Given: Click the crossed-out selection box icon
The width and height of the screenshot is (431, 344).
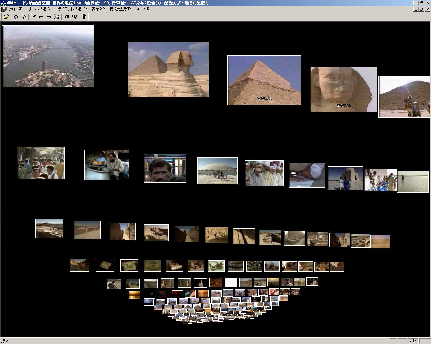Looking at the screenshot, I should click(57, 17).
